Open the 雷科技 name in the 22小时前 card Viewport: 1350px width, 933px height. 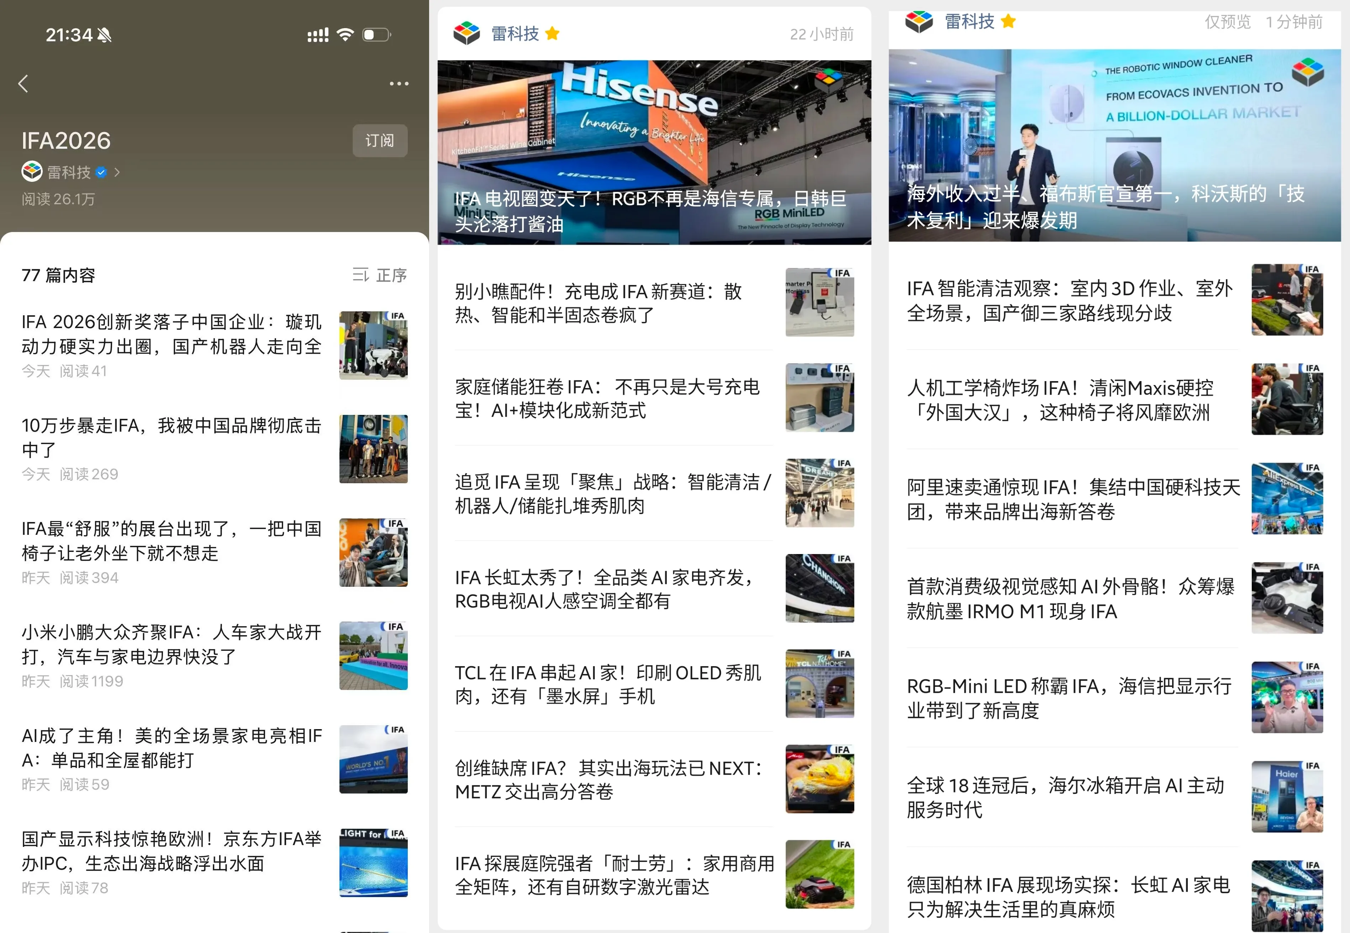tap(515, 34)
